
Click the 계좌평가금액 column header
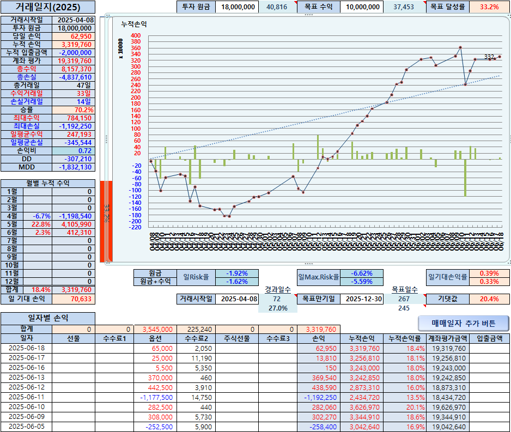(x=447, y=339)
